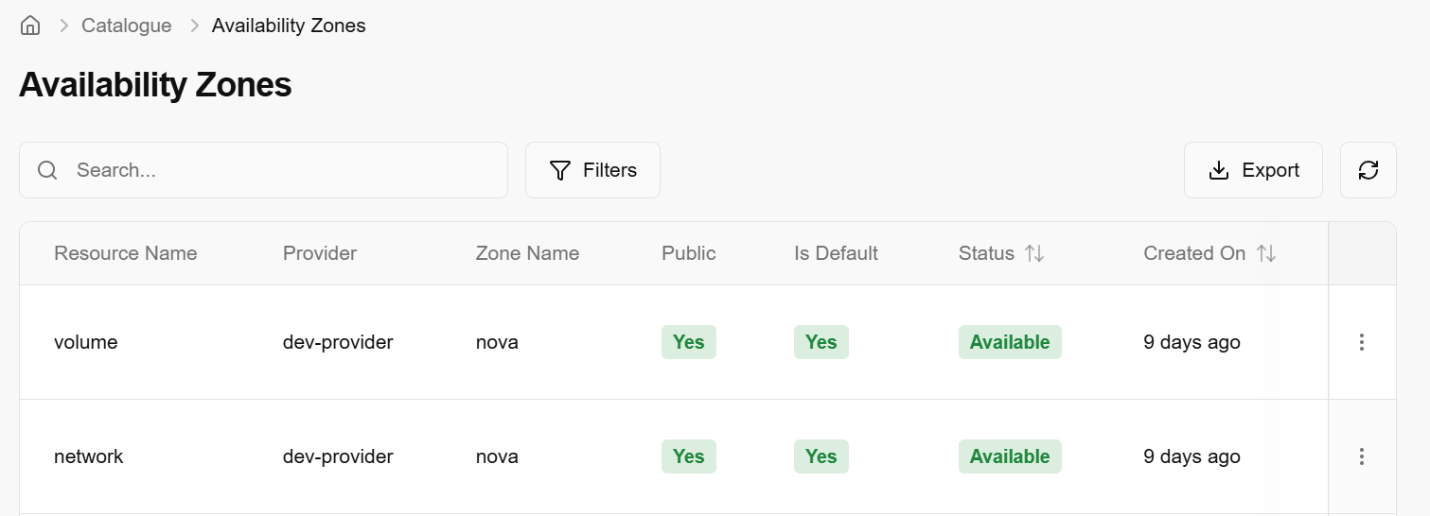Click the magnifier icon in search box
Image resolution: width=1430 pixels, height=516 pixels.
click(x=47, y=170)
